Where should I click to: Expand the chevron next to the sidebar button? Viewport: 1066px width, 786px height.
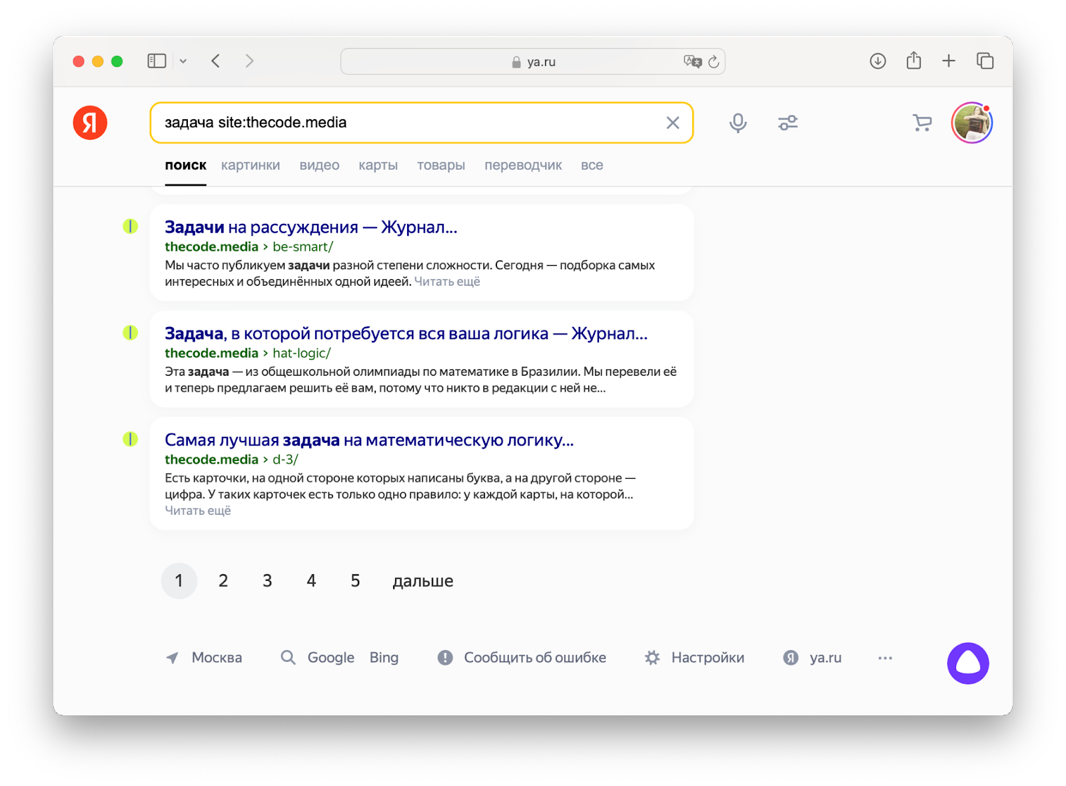point(184,60)
